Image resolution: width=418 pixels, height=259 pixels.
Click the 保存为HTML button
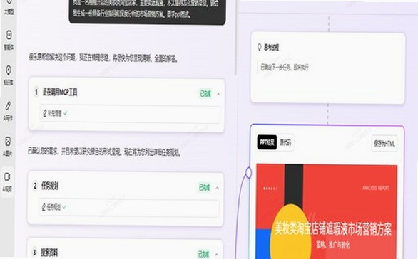pos(384,144)
